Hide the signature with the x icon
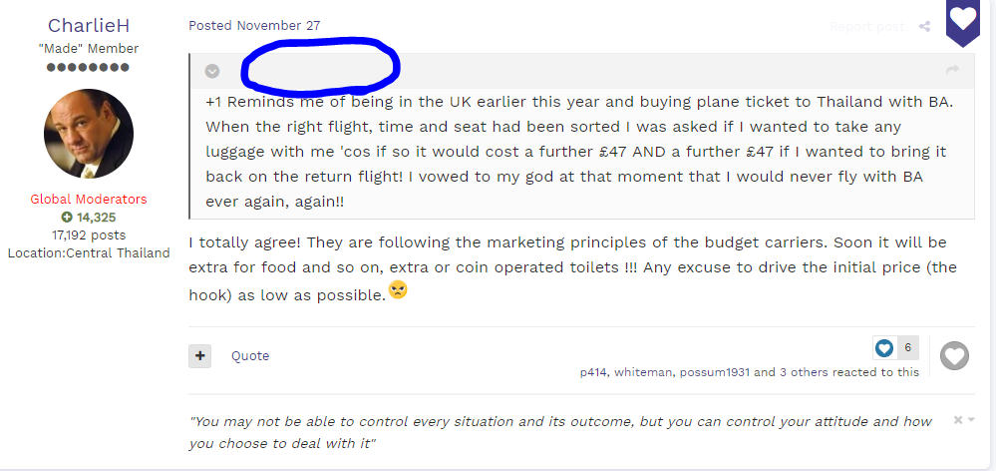Image resolution: width=996 pixels, height=471 pixels. point(958,419)
